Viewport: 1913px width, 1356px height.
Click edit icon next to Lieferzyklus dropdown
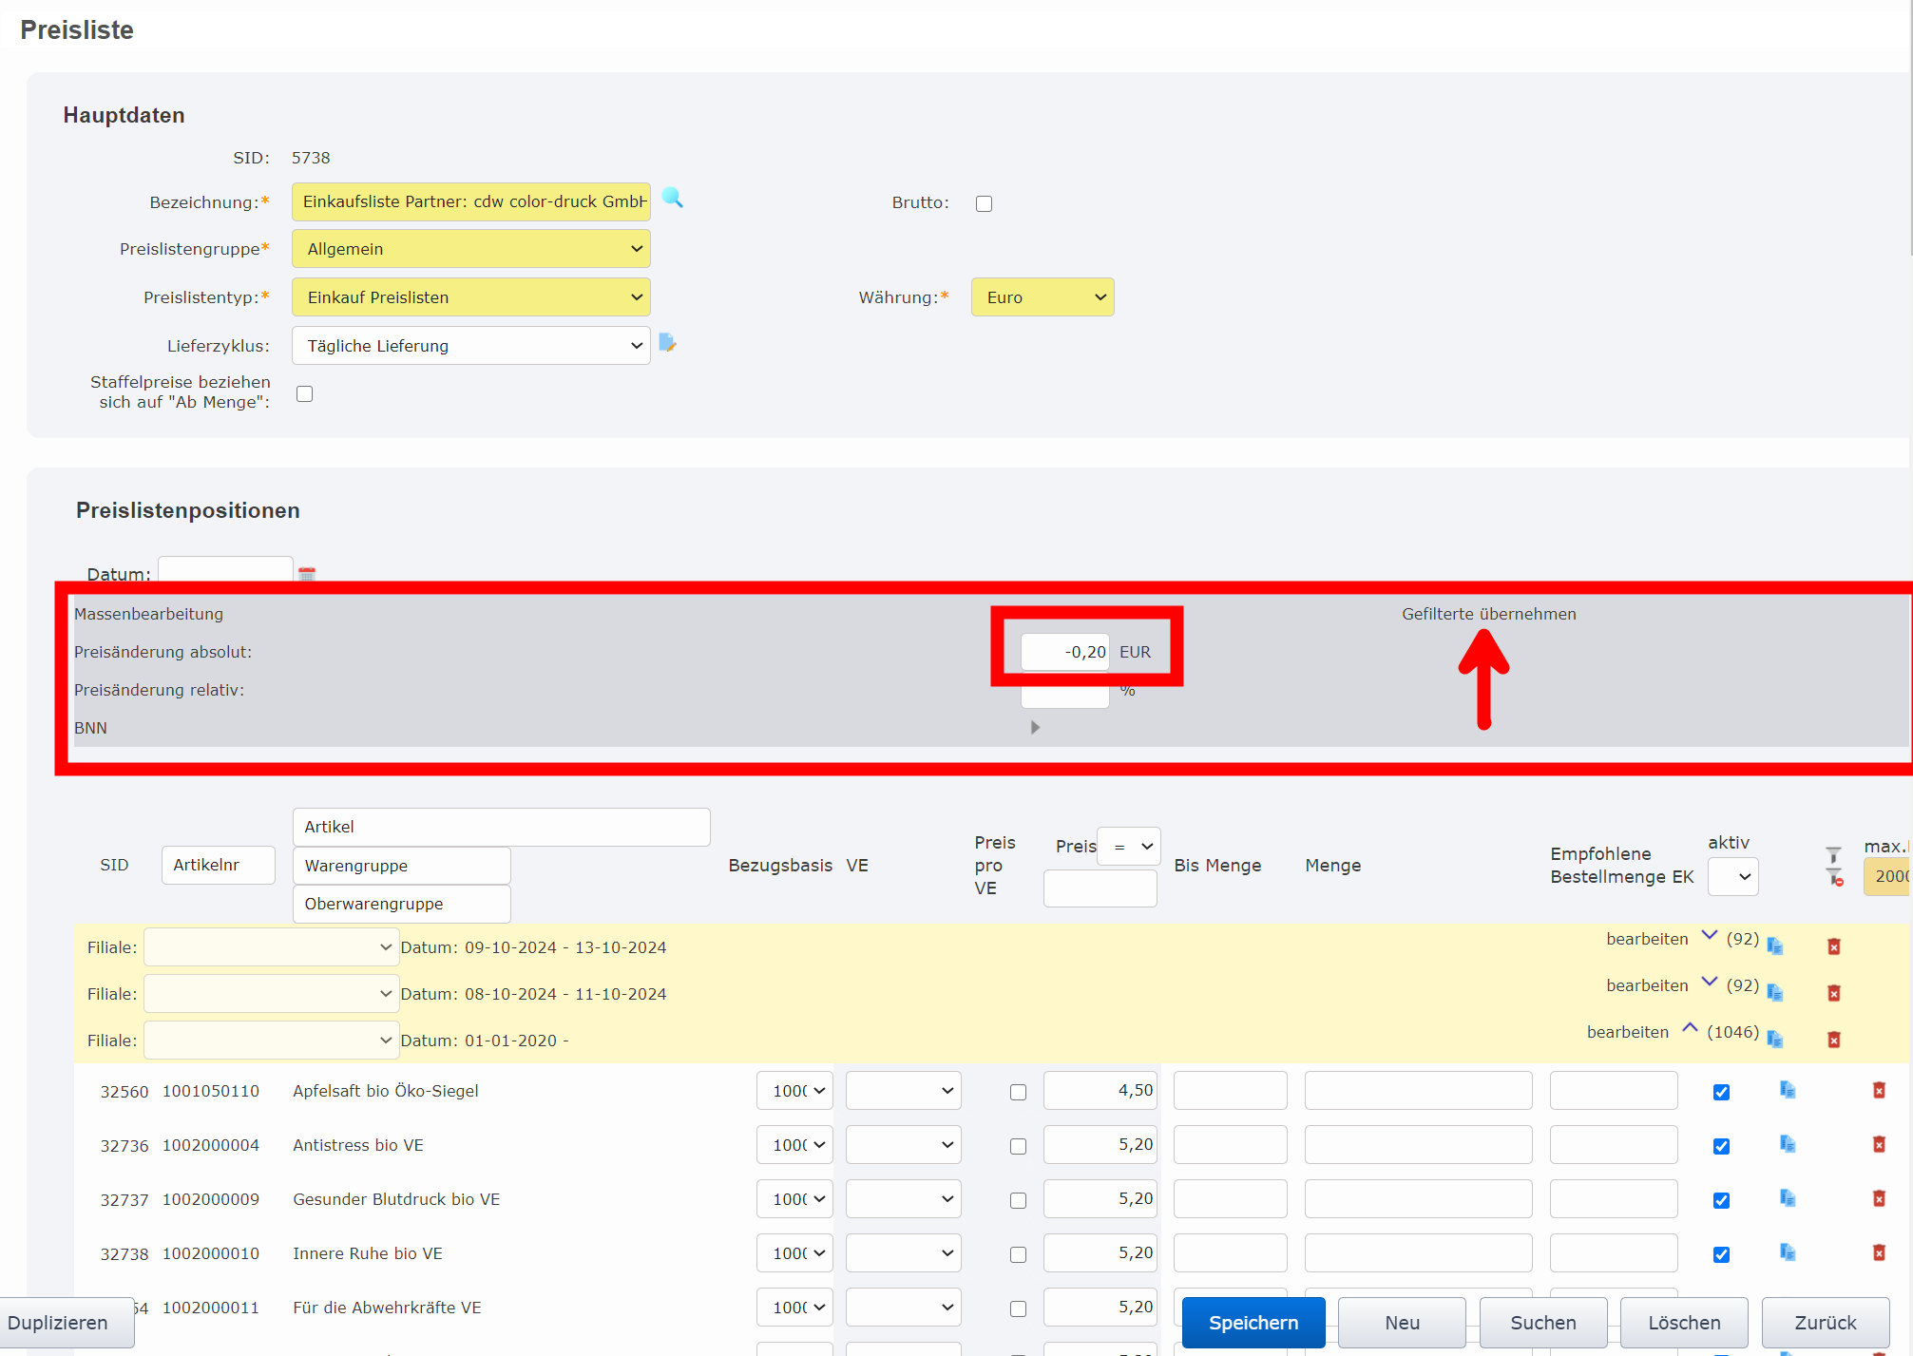coord(667,343)
